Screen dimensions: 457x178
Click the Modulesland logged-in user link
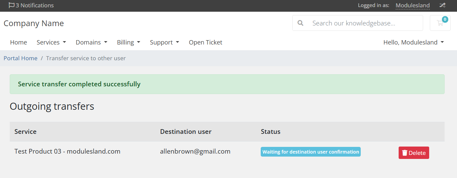point(413,5)
